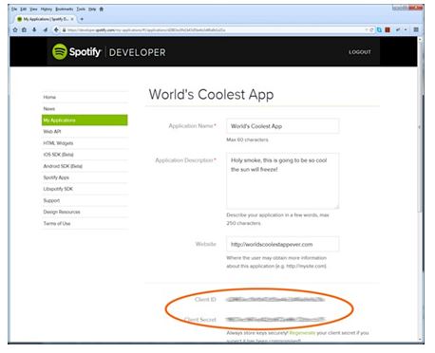435x353 pixels.
Task: Click the browser Home toolbar icon
Action: pyautogui.click(x=24, y=30)
